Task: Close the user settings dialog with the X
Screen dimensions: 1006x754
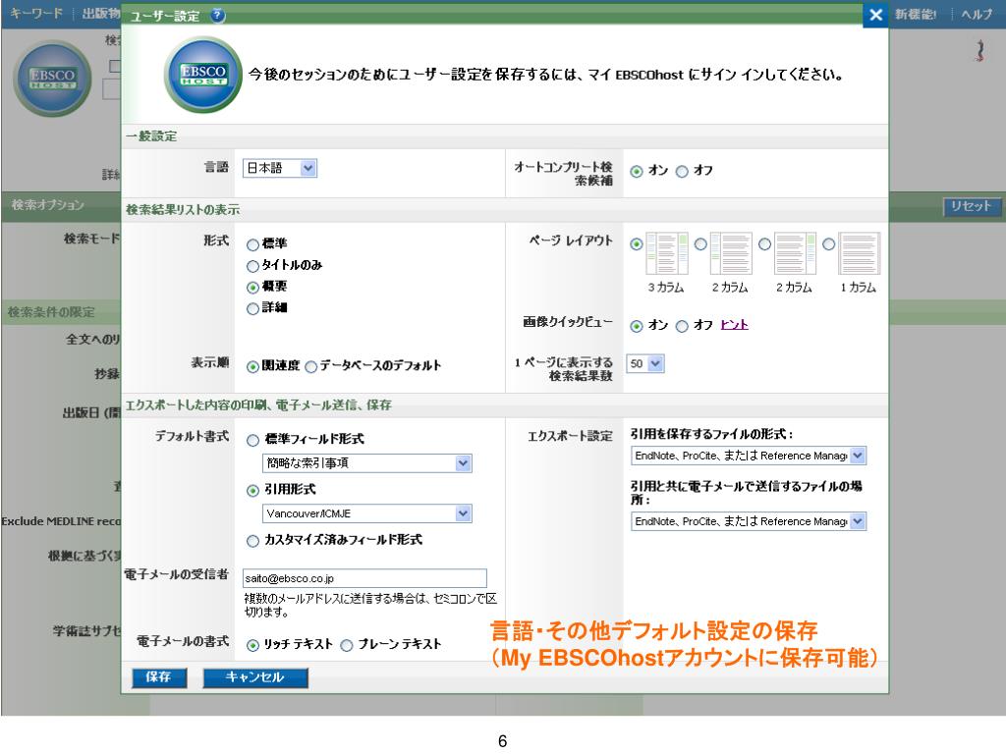Action: [875, 15]
